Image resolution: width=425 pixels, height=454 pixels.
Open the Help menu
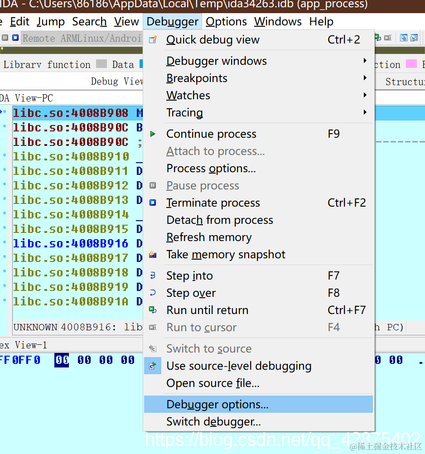(x=321, y=22)
